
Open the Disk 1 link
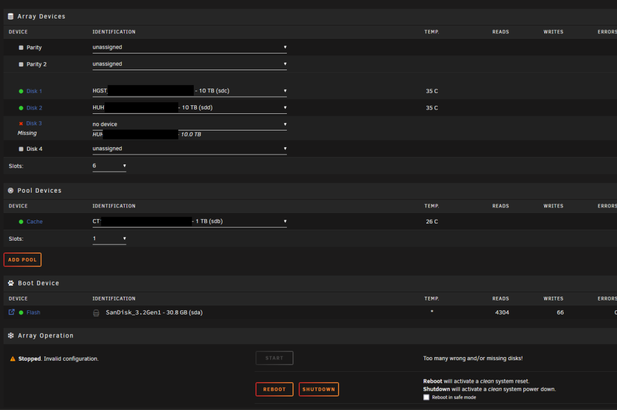[34, 91]
